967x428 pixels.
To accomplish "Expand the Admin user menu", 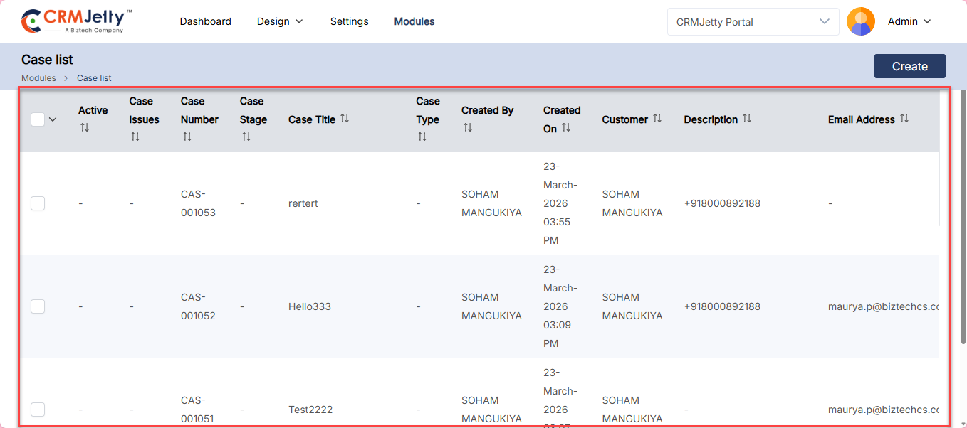I will coord(909,21).
